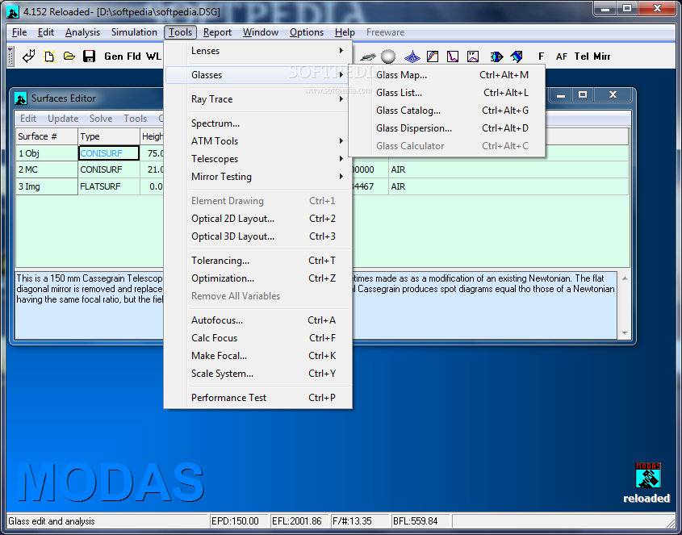Viewport: 682px width, 535px height.
Task: Select the FLATSURF type cell
Action: point(109,186)
